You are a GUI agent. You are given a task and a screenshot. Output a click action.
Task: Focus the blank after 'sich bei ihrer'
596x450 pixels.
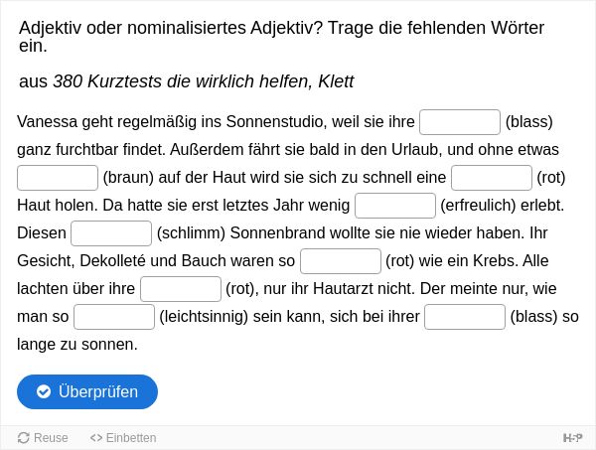(x=465, y=317)
